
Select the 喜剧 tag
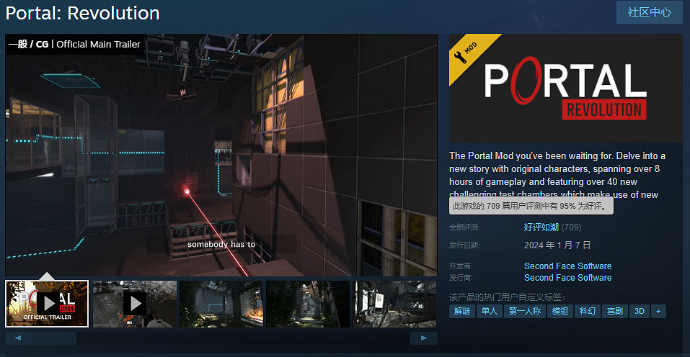coord(614,311)
